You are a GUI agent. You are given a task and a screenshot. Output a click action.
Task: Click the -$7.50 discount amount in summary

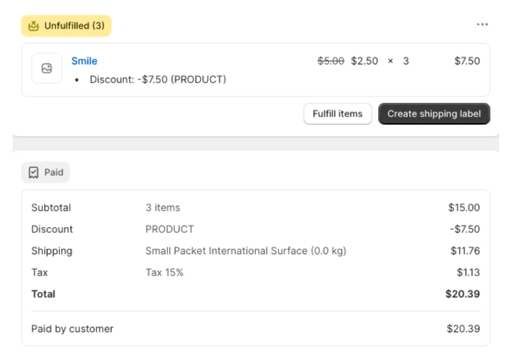click(464, 229)
